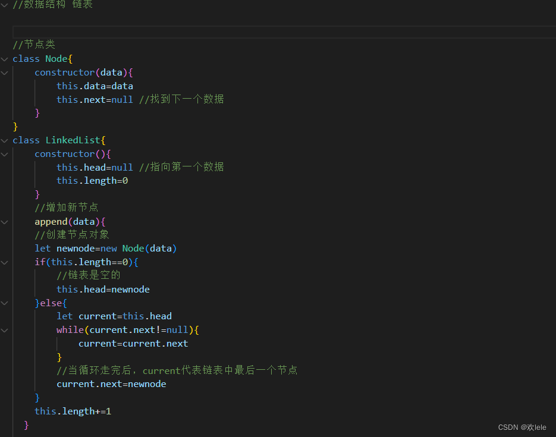Click the comment '//节点类'
The height and width of the screenshot is (437, 556).
click(x=34, y=45)
